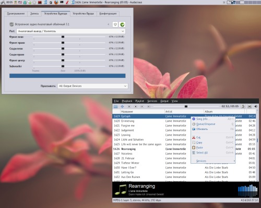Select the track Aus Den Ruinen
Screen dimensions: 261x208
(184, 177)
